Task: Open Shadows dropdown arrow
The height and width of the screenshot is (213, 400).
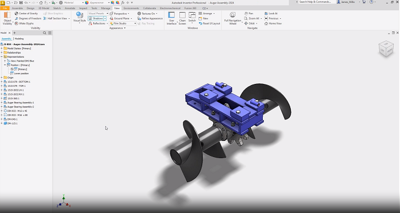Action: click(x=105, y=18)
